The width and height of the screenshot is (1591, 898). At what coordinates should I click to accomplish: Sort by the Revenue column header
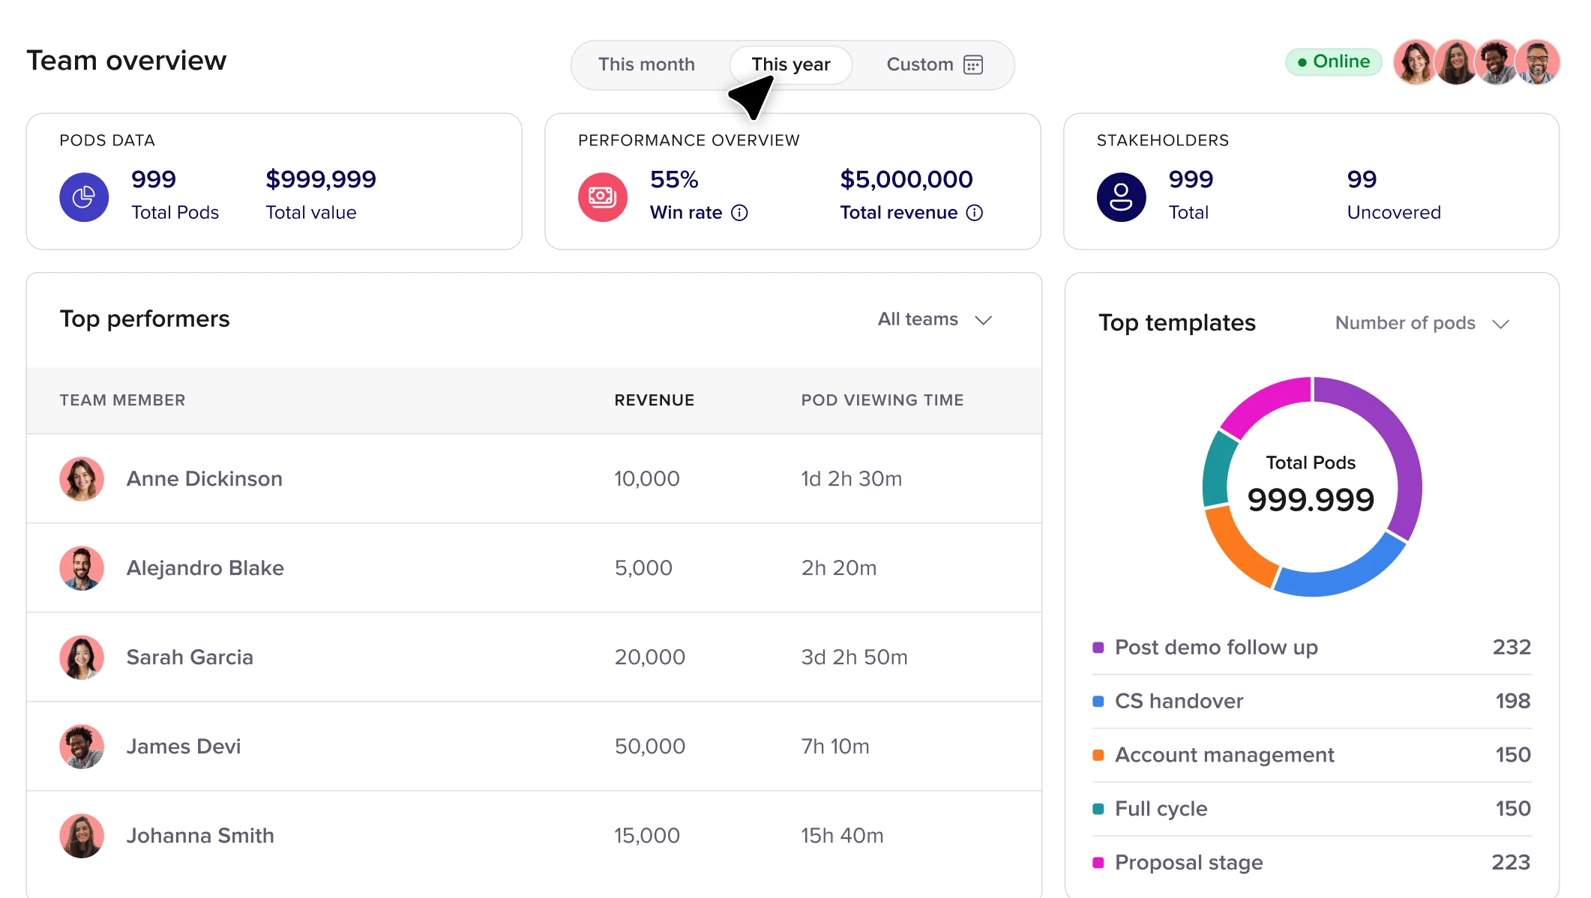654,400
